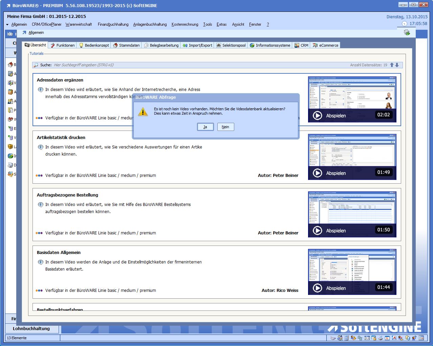433x346 pixels.
Task: Play the Artikelstatistik drucken tutorial
Action: (317, 173)
